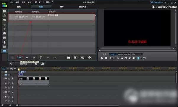Select the 全片 movie preview mode

[113, 54]
